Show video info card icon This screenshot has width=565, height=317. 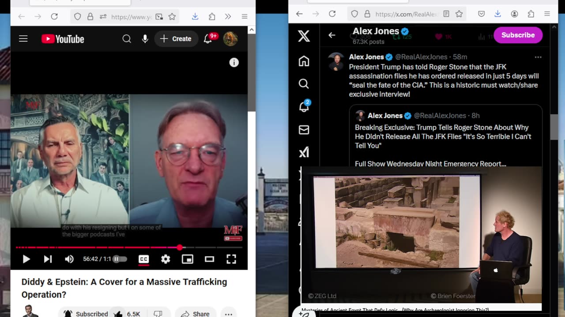coord(234,63)
